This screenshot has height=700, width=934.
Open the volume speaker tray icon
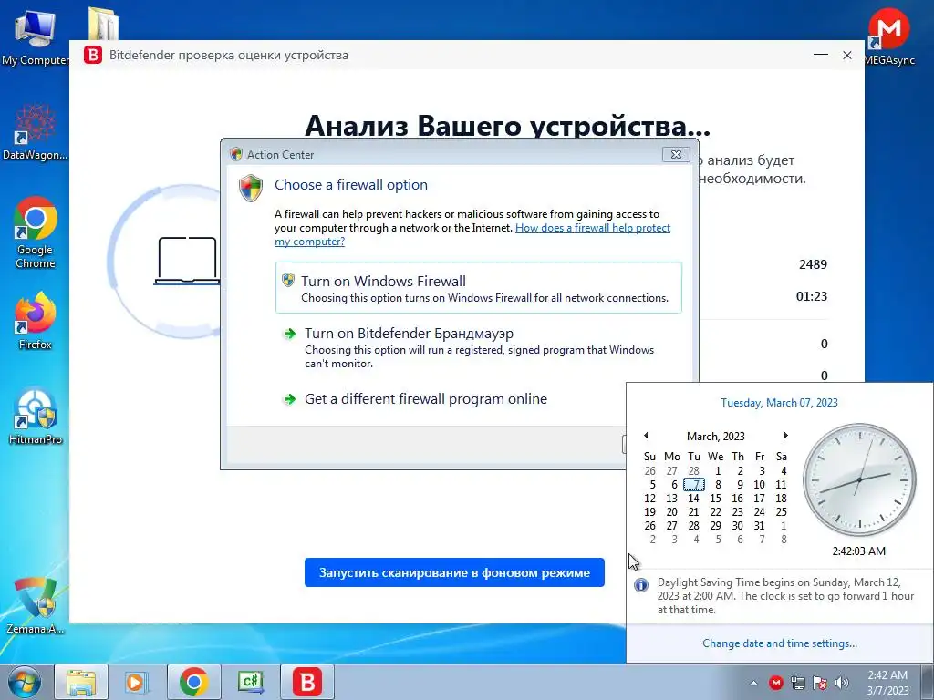842,683
